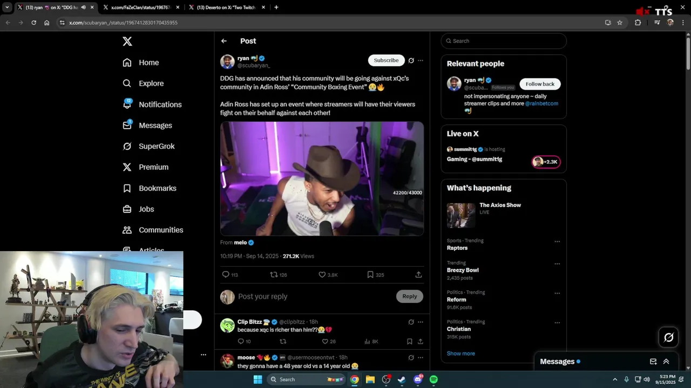Open more options for Reform trend

click(x=557, y=294)
